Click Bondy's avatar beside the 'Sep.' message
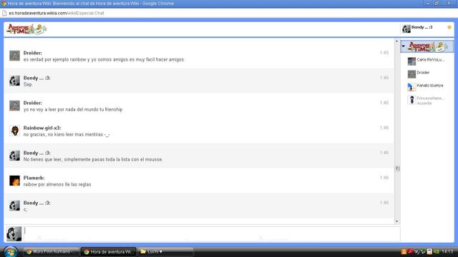The image size is (458, 257). [x=14, y=81]
